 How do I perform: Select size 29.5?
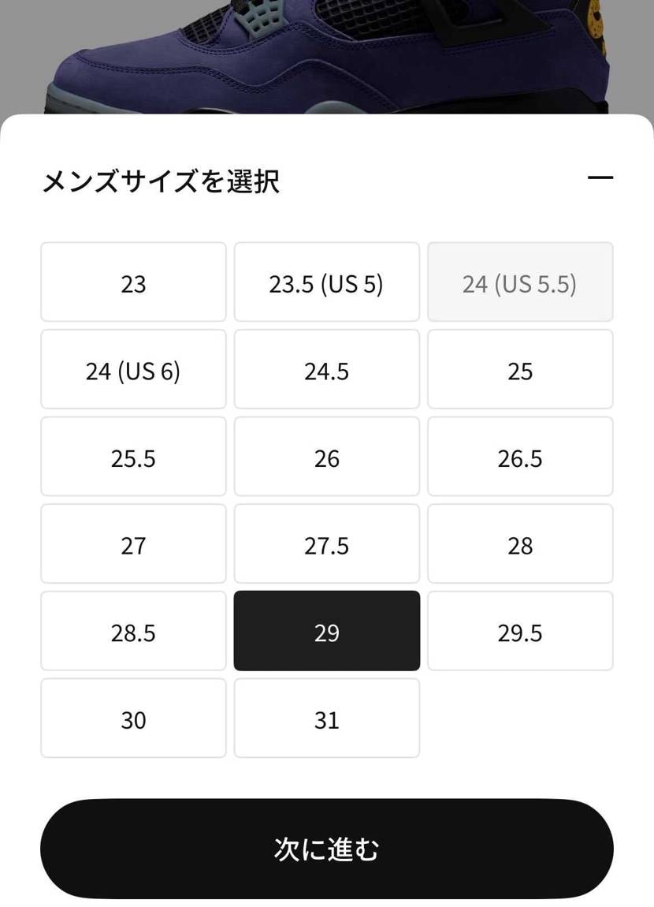520,631
